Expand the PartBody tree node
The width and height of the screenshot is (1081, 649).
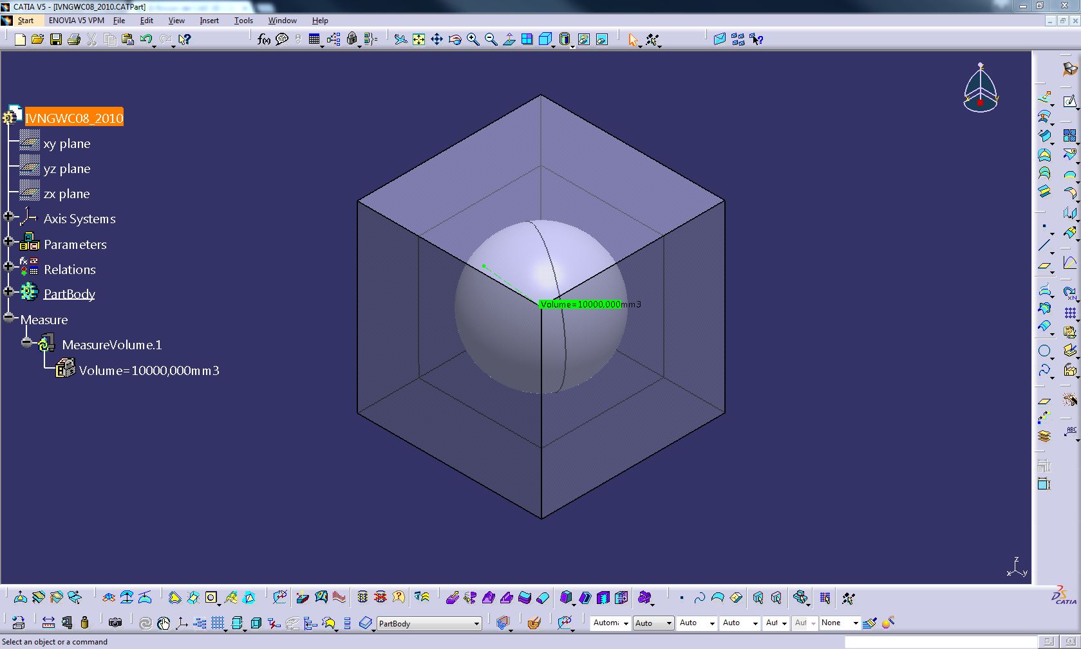(8, 291)
